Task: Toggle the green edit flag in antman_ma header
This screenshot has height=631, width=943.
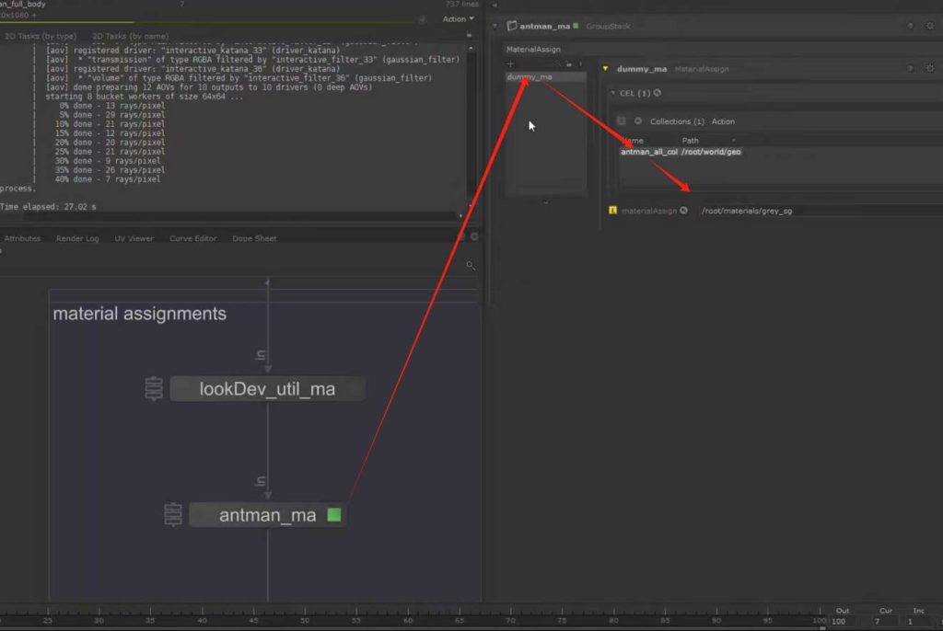Action: [575, 26]
